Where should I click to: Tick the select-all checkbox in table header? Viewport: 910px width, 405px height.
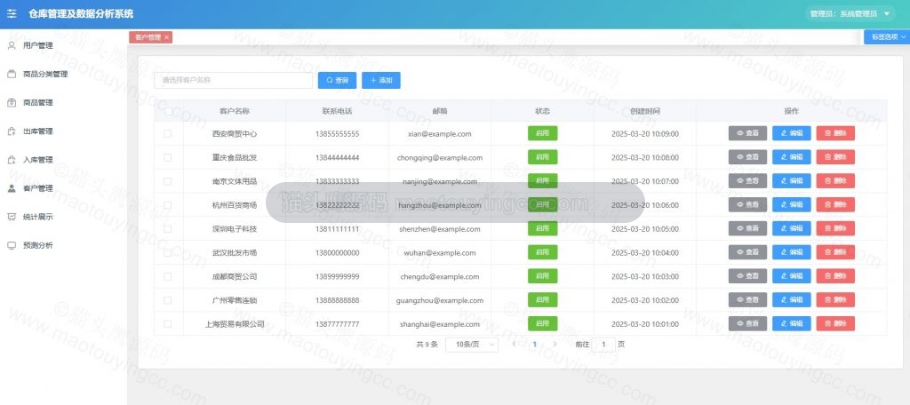(x=168, y=111)
